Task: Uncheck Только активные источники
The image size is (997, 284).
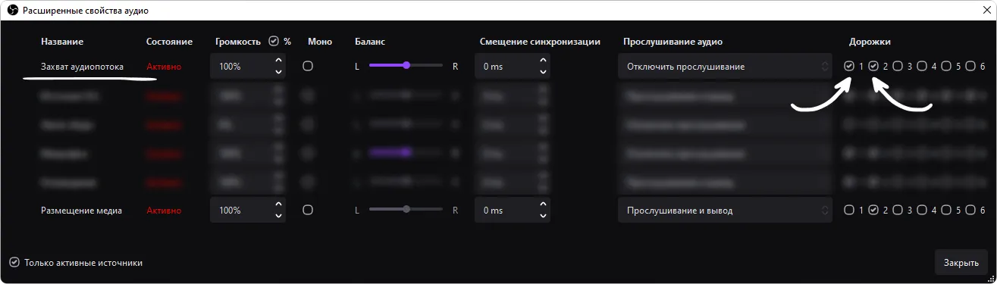Action: point(14,262)
